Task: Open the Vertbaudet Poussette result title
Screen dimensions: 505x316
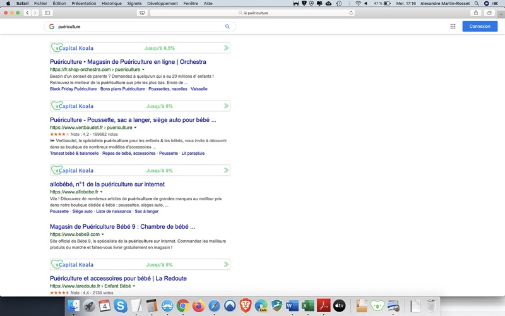Action: click(x=133, y=119)
